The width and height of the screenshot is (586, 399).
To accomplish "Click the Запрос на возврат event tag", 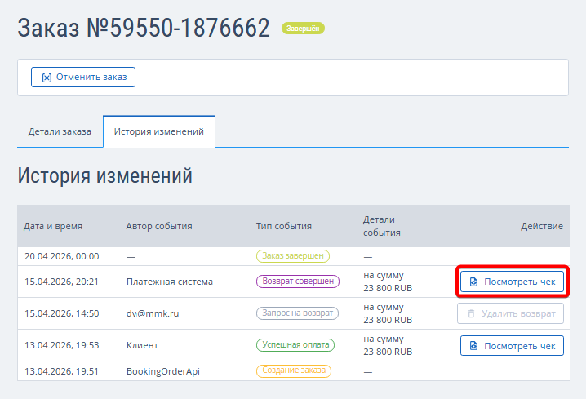I will pos(297,313).
